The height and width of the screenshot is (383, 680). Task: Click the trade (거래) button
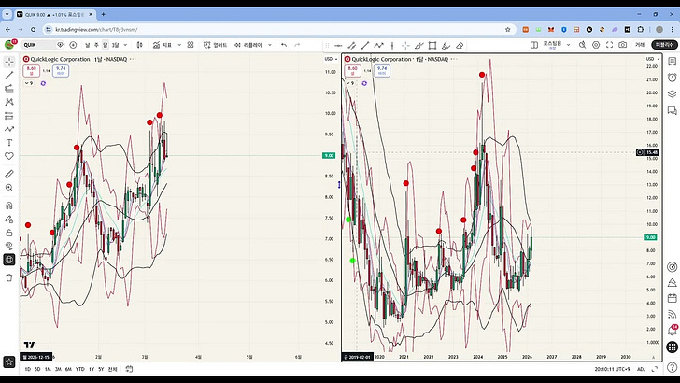tap(640, 45)
